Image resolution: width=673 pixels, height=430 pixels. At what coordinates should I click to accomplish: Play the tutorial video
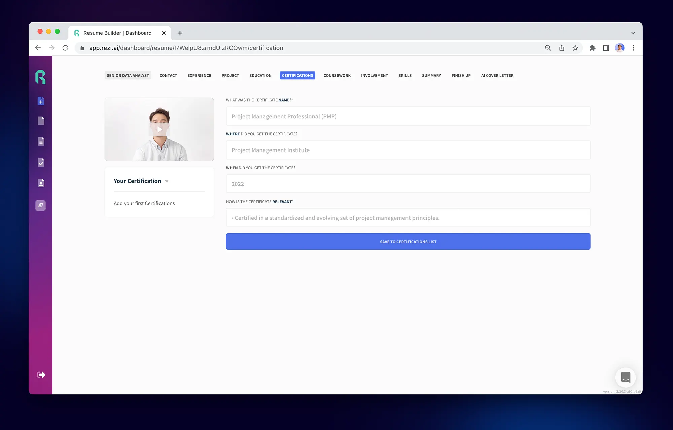159,129
